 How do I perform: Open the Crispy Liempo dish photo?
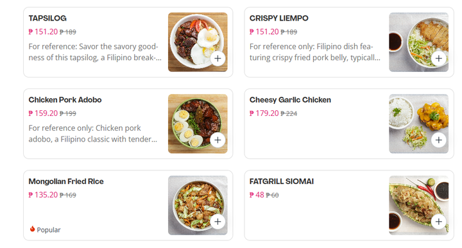[x=418, y=42]
